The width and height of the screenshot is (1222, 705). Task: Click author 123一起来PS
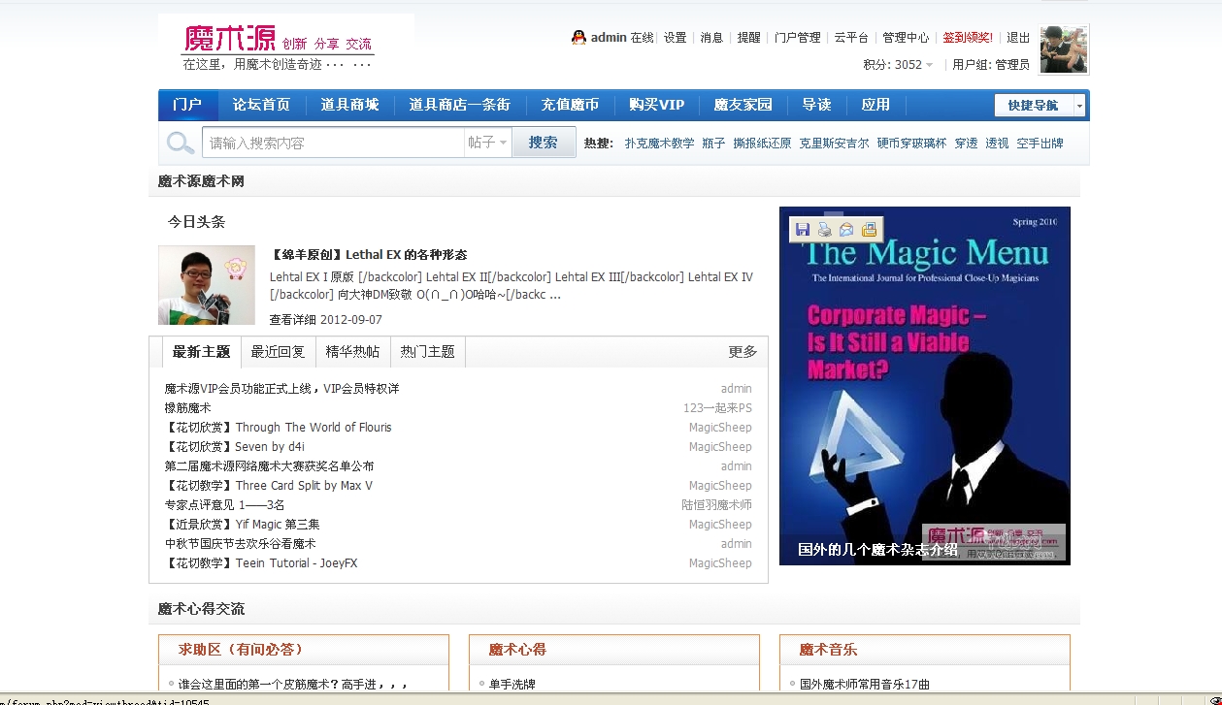tap(717, 408)
